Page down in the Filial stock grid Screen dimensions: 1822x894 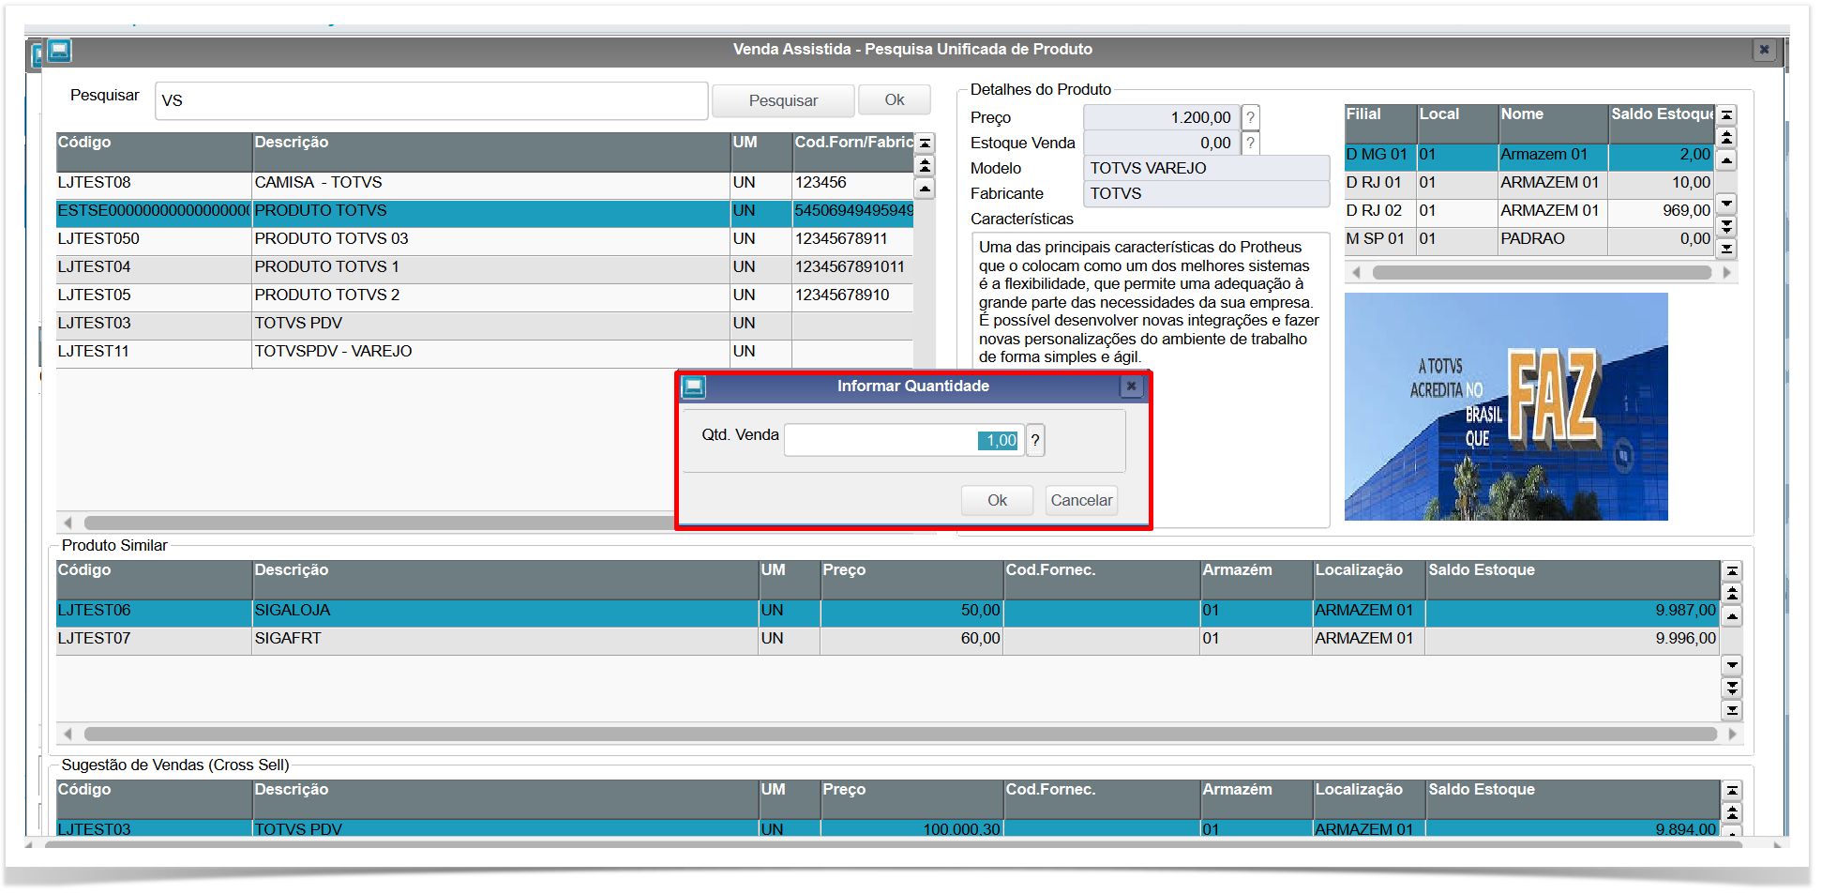1726,226
